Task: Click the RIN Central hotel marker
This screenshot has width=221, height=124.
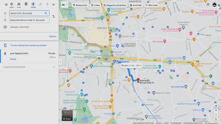Action: [165, 41]
